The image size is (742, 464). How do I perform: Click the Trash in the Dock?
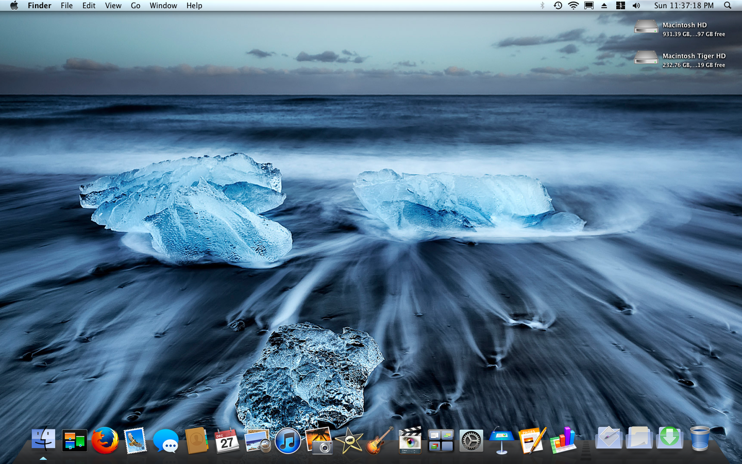pos(699,439)
